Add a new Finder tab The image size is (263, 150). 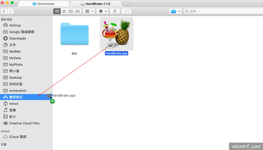[127, 4]
